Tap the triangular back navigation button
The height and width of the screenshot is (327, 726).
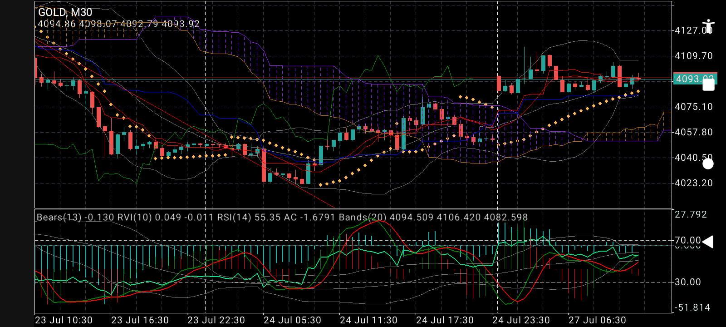tap(707, 242)
